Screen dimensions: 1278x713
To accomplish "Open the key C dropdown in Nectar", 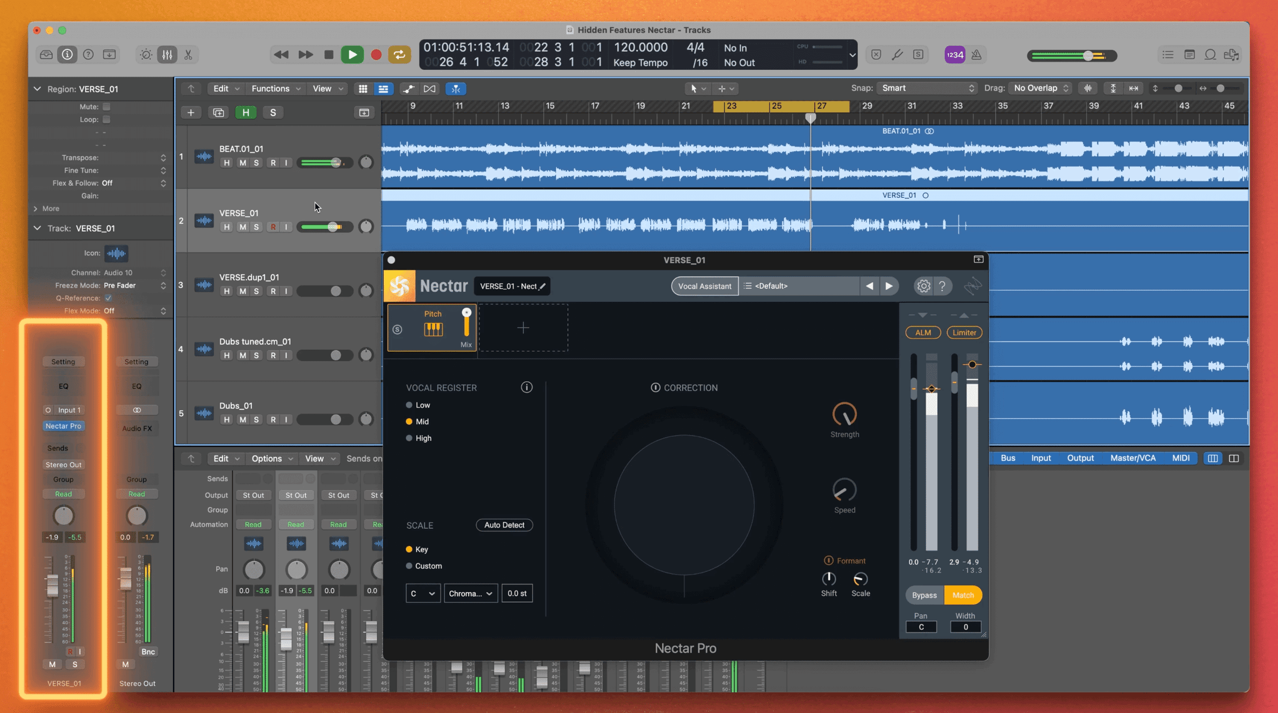I will (423, 593).
